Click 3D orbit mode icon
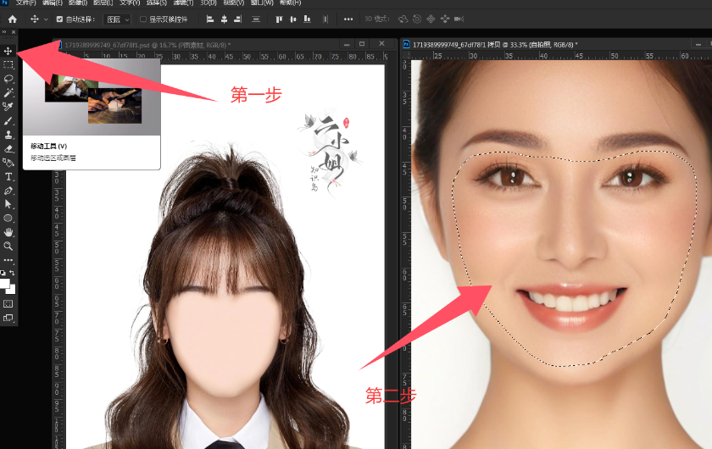The image size is (712, 449). point(403,19)
